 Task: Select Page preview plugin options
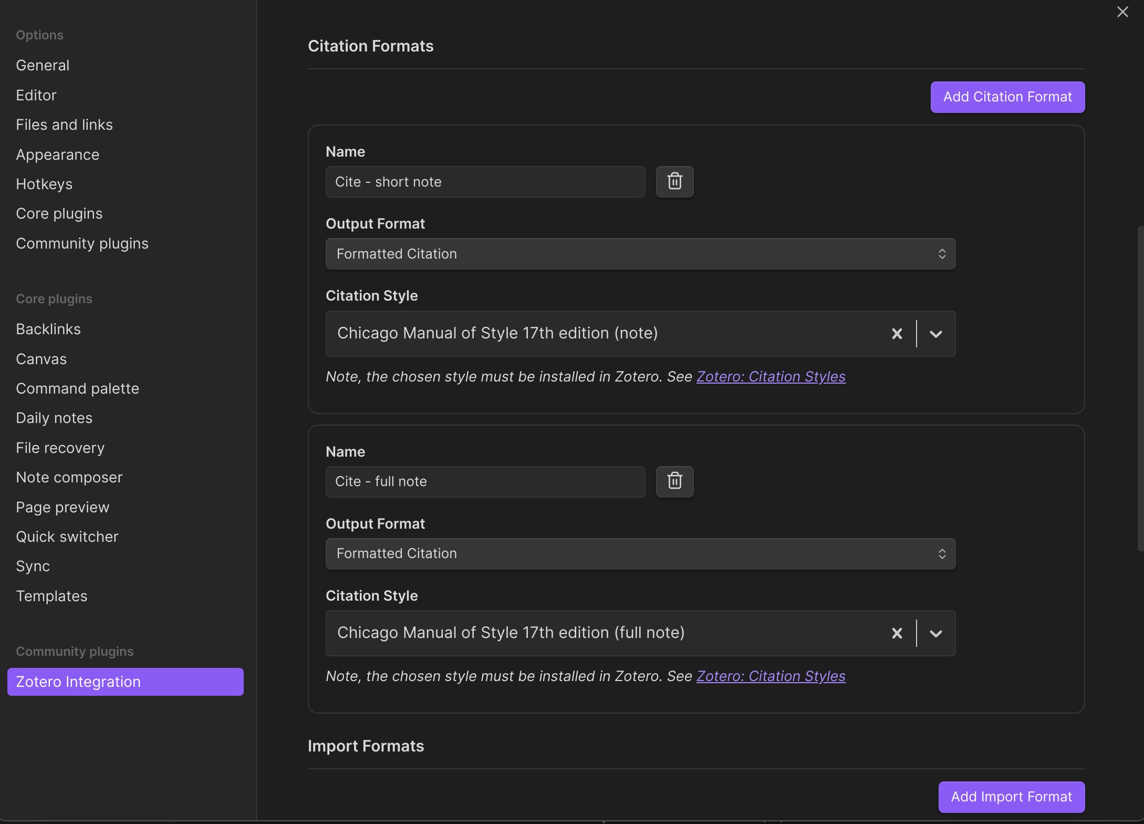pyautogui.click(x=63, y=507)
